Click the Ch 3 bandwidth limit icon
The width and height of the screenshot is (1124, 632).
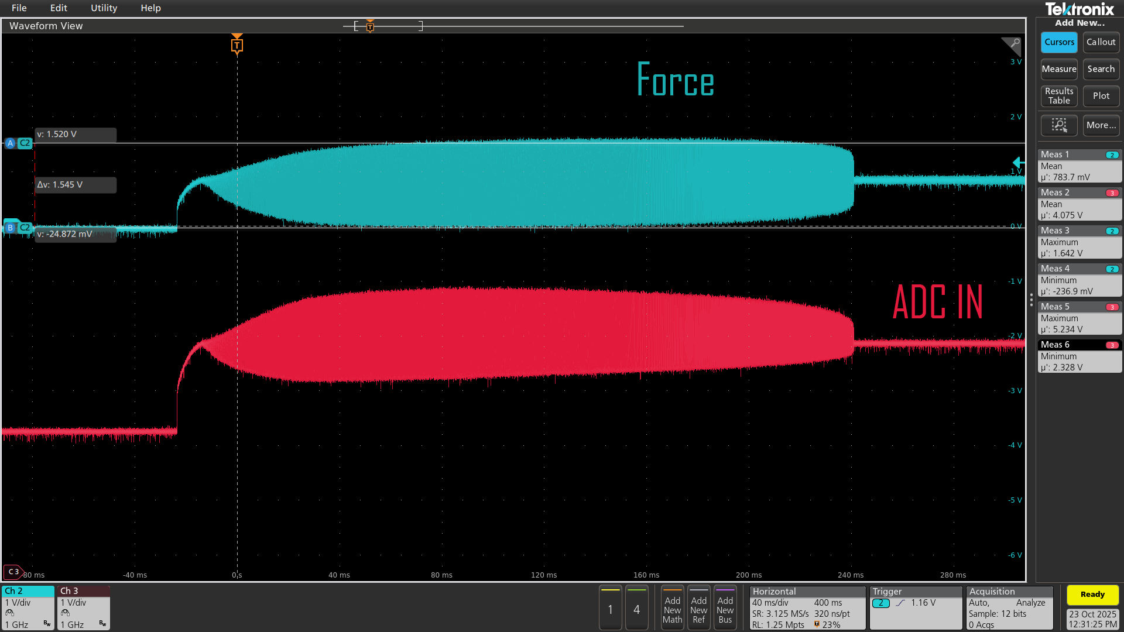coord(102,624)
